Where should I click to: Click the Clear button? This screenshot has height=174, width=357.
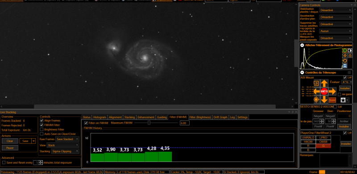10,141
